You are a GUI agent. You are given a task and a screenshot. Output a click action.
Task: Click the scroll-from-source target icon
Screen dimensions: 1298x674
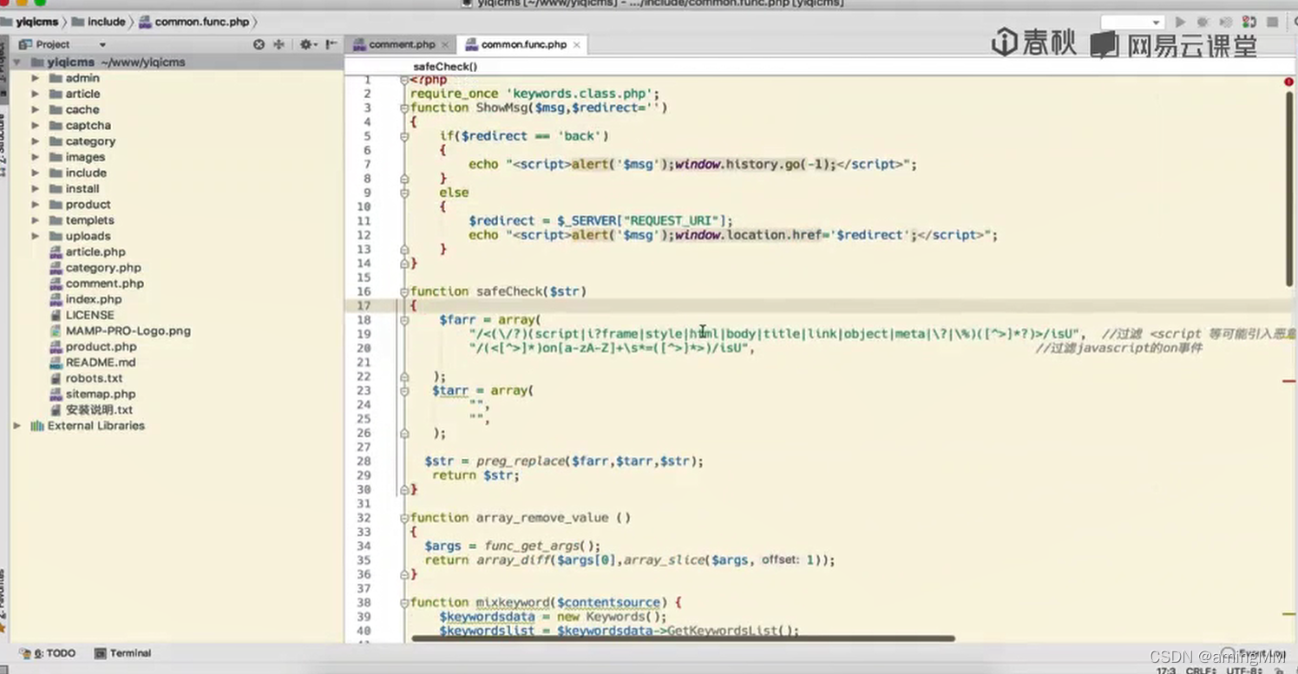coord(259,44)
